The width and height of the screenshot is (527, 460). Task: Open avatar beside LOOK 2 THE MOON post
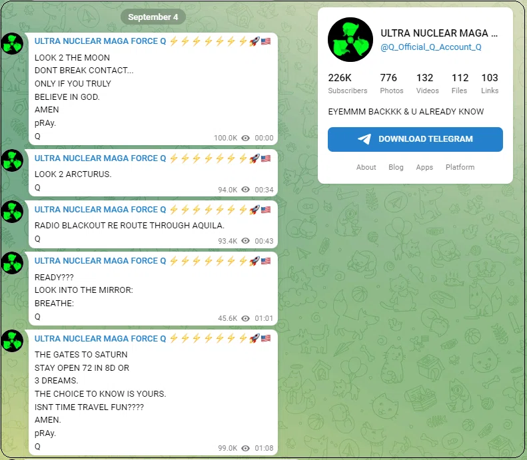coord(13,44)
